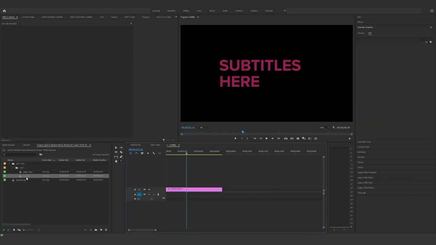Screen dimensions: 436x245
Task: Sort by Frame Rate column
Action: tap(47, 160)
